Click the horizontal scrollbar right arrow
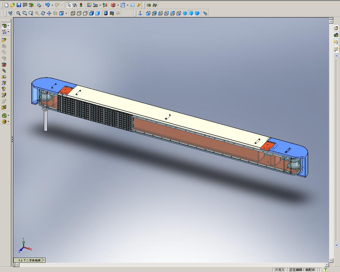This screenshot has width=340, height=272. [x=327, y=265]
